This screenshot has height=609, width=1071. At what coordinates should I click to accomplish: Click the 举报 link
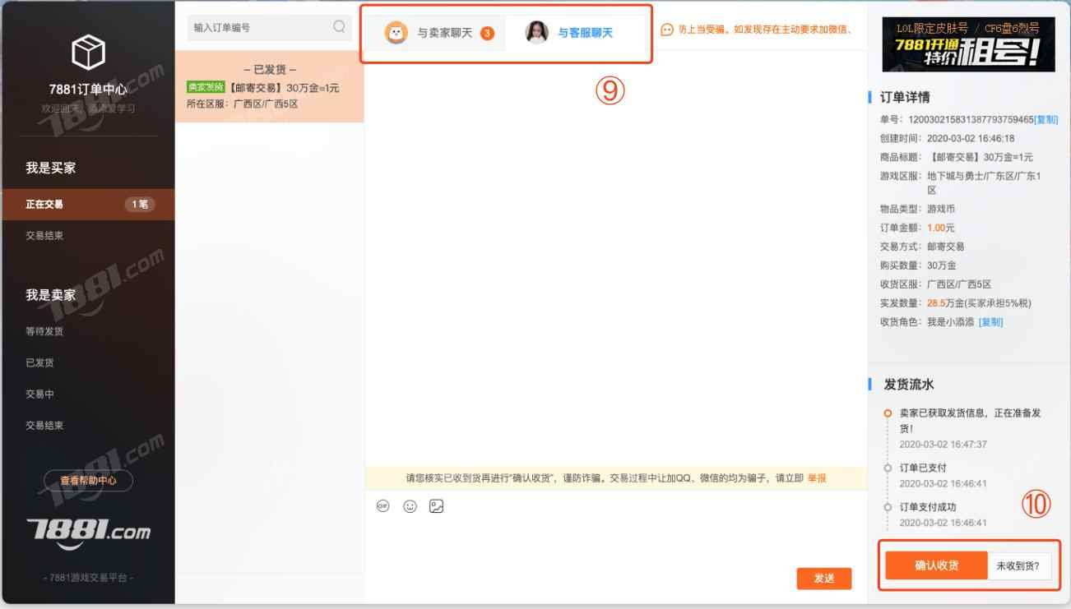pos(816,478)
